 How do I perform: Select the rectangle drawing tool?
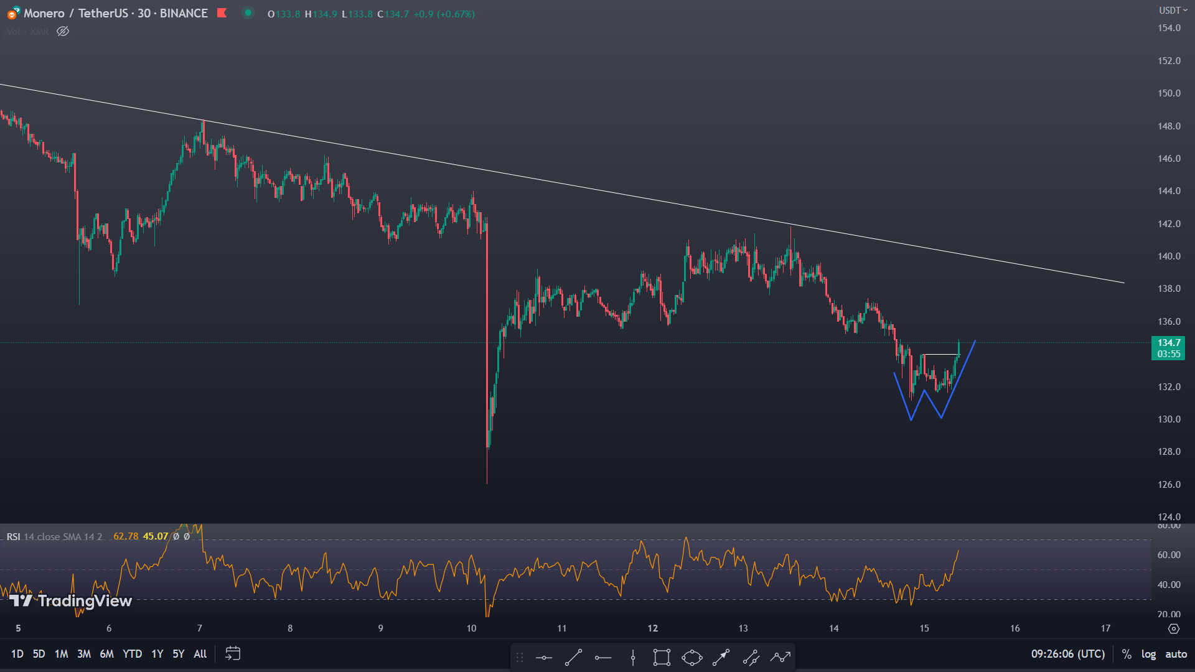(x=662, y=657)
